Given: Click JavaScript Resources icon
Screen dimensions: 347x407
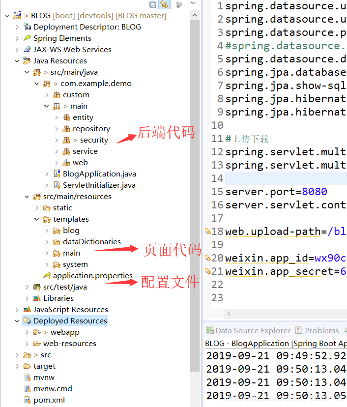Looking at the screenshot, I should 27,309.
